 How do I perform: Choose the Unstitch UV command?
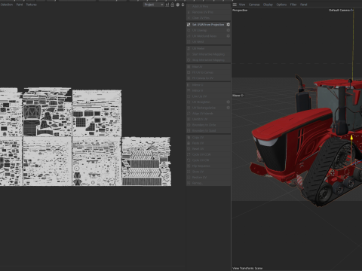point(208,119)
